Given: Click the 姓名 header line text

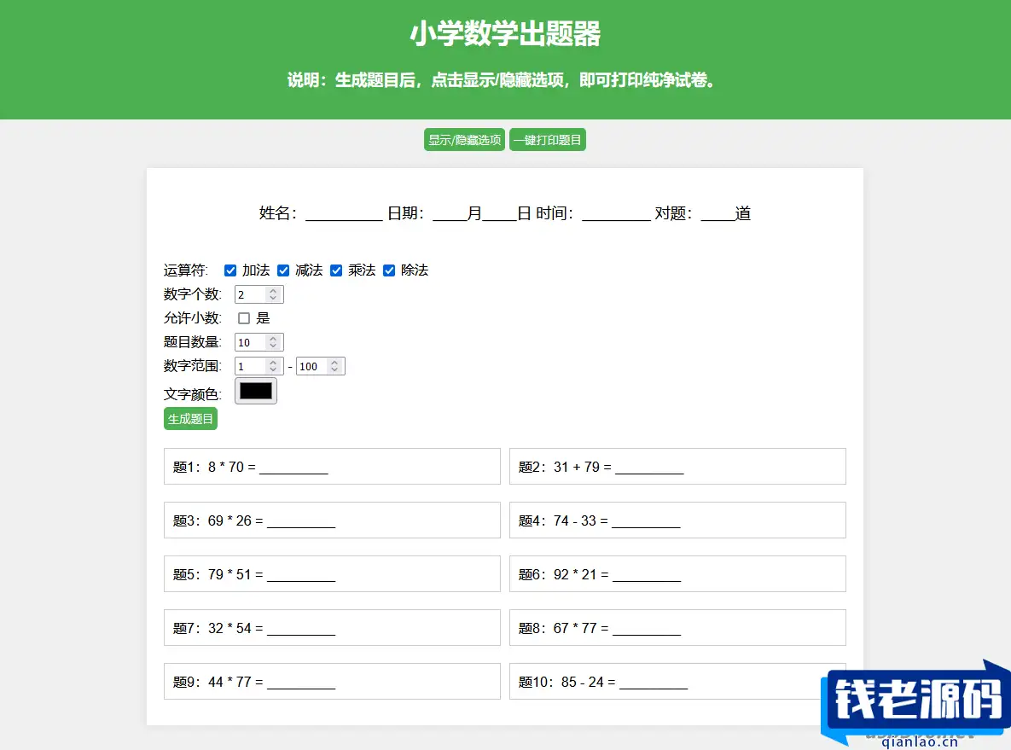Looking at the screenshot, I should (x=505, y=213).
